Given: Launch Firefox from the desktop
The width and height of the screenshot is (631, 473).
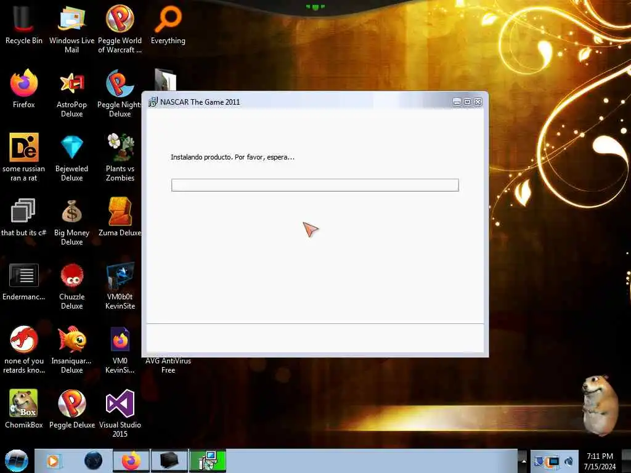Looking at the screenshot, I should point(23,89).
